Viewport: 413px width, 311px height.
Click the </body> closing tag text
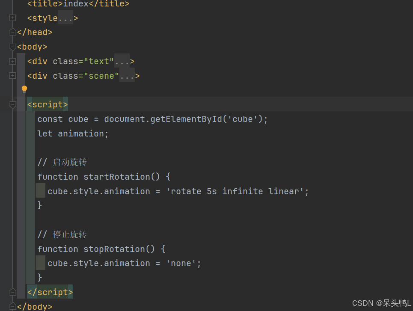click(x=35, y=307)
